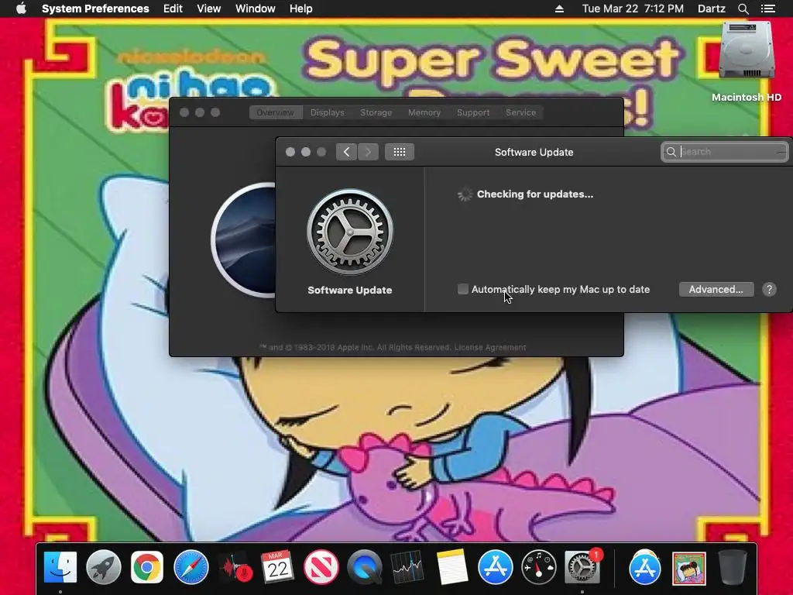Click the magnifier icon in the search field
Viewport: 793px width, 595px height.
[x=671, y=152]
